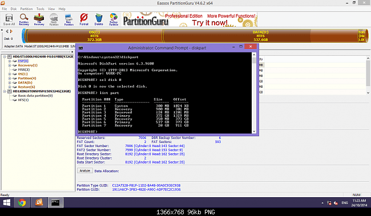Open Google Chrome from the taskbar
Viewport: 371px width, 216px height.
coord(22,202)
